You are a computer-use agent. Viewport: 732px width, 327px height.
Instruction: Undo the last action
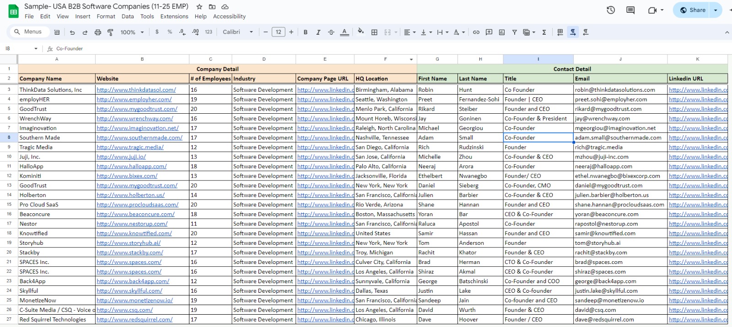[72, 32]
